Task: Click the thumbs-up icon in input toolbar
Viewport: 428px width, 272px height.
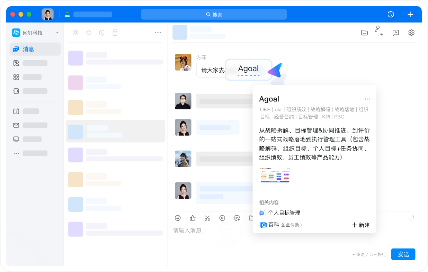Action: coord(193,218)
